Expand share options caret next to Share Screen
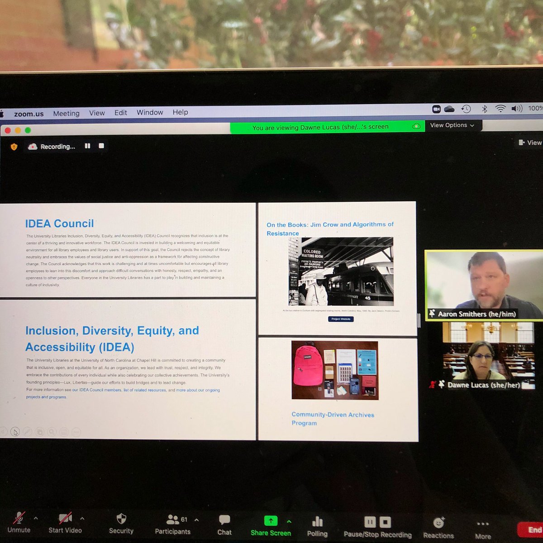 click(x=289, y=521)
